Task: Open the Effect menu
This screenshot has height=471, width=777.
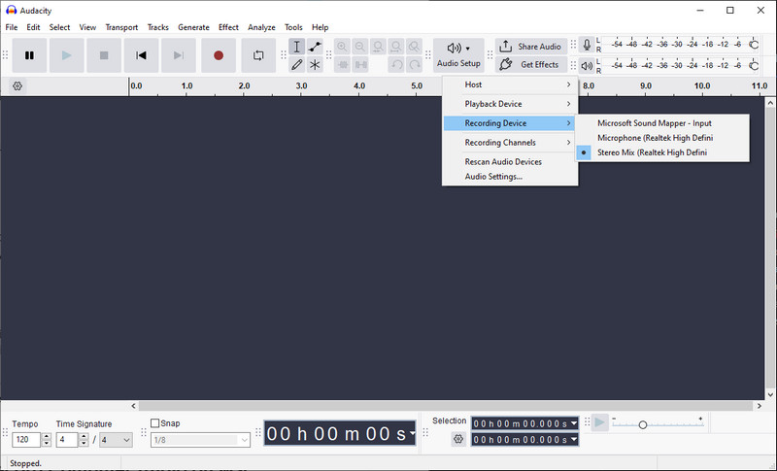Action: click(228, 27)
